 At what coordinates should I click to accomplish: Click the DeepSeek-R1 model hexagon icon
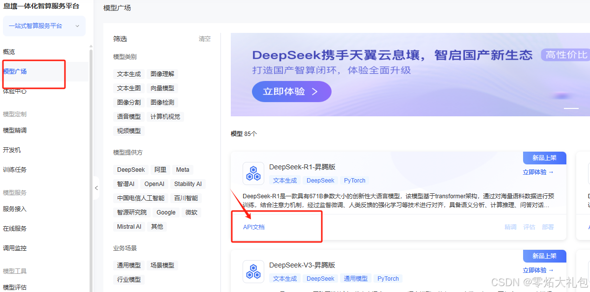tap(253, 173)
